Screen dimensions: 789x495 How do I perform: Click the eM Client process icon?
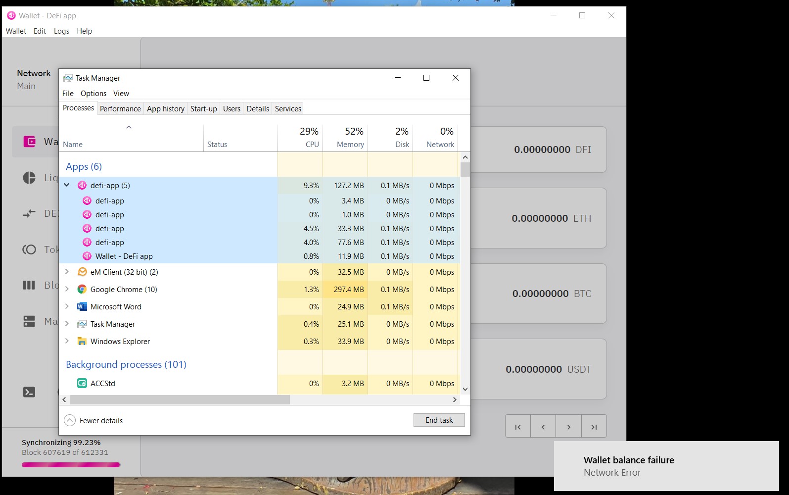click(82, 272)
